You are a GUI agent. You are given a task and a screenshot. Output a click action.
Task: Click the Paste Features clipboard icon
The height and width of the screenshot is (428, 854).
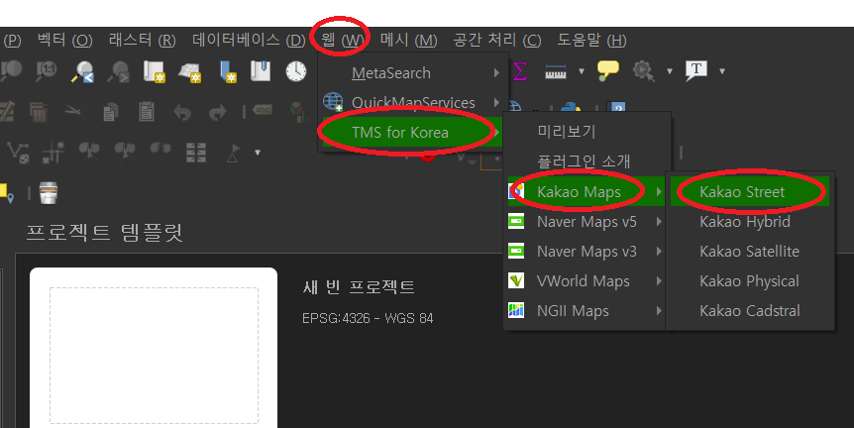(x=147, y=112)
